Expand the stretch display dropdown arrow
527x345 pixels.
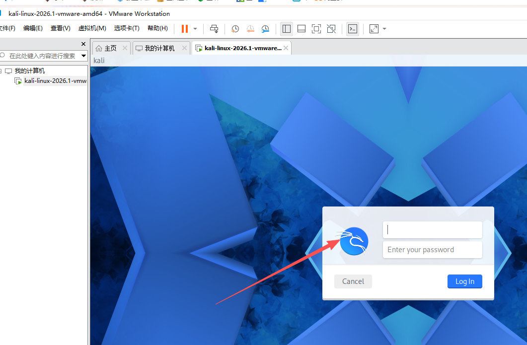click(384, 29)
